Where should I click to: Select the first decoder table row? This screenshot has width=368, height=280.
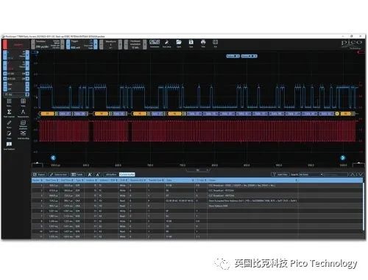(197, 186)
